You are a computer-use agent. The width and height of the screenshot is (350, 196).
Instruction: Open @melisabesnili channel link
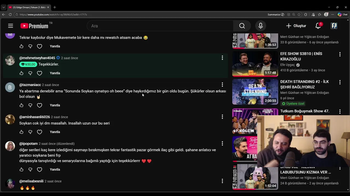point(31,181)
